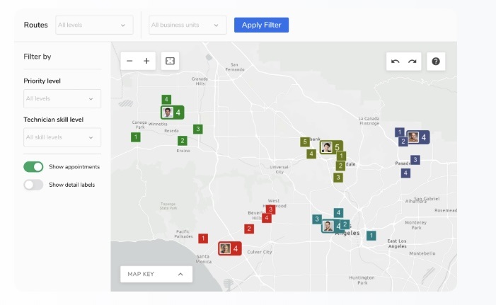The height and width of the screenshot is (305, 496).
Task: Click red stop 2 marker
Action: coord(249,229)
